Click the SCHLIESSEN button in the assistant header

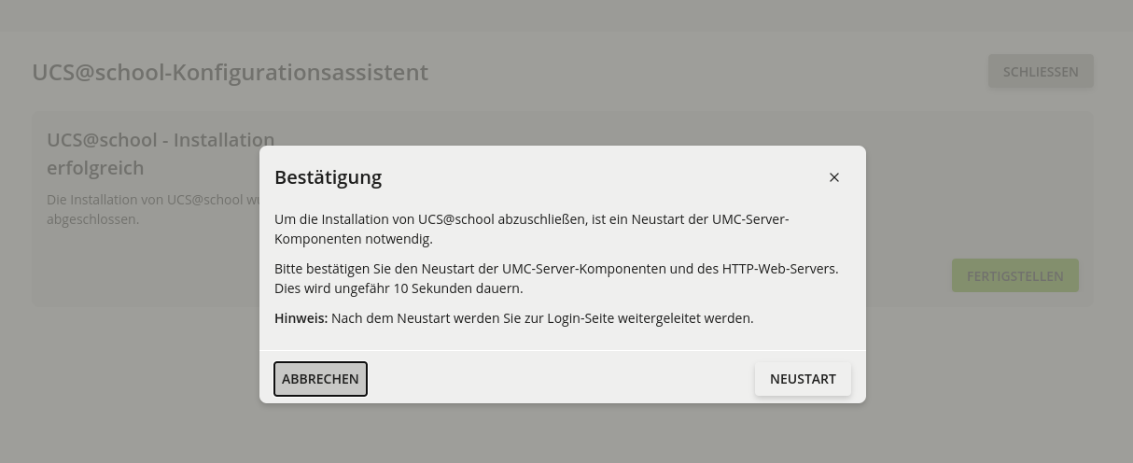tap(1041, 72)
